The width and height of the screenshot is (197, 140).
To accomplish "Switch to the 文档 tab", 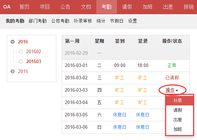I will click(86, 7).
